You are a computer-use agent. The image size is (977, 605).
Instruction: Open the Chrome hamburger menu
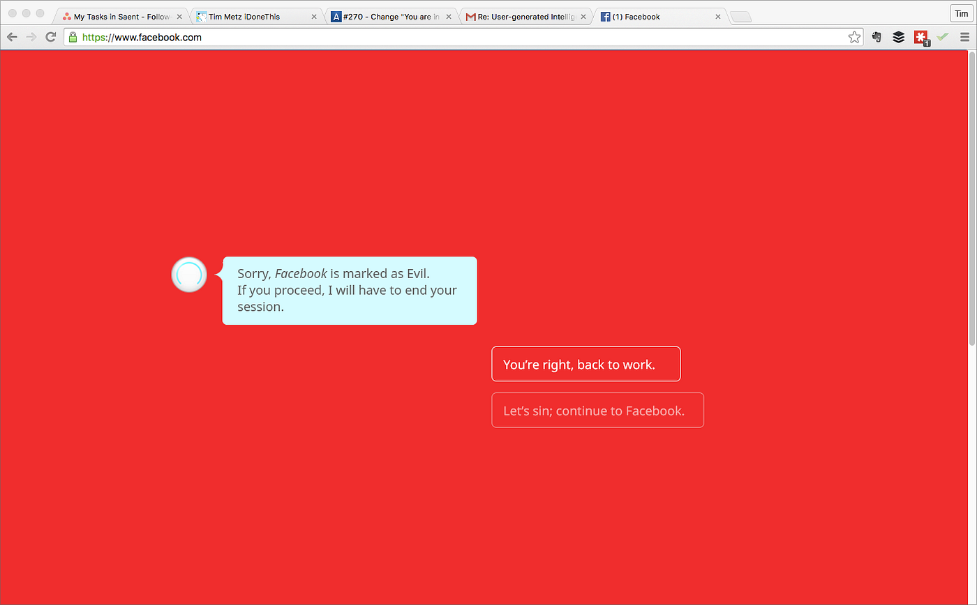[964, 38]
